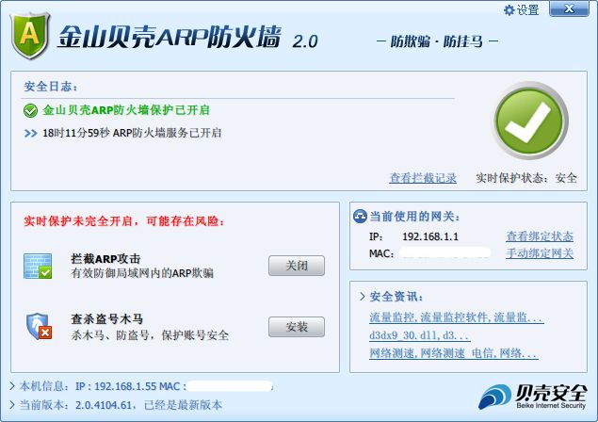Click the small green check icon beside 金山贝壳ARP防火墙保护已开启

(x=30, y=110)
